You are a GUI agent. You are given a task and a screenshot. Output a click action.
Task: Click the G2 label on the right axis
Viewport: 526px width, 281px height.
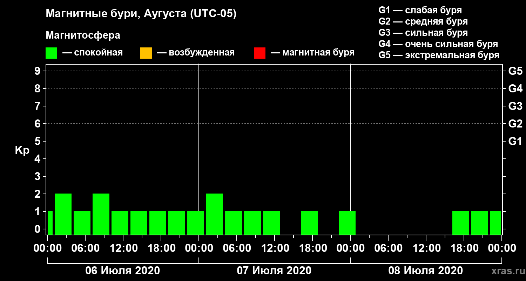(515, 124)
